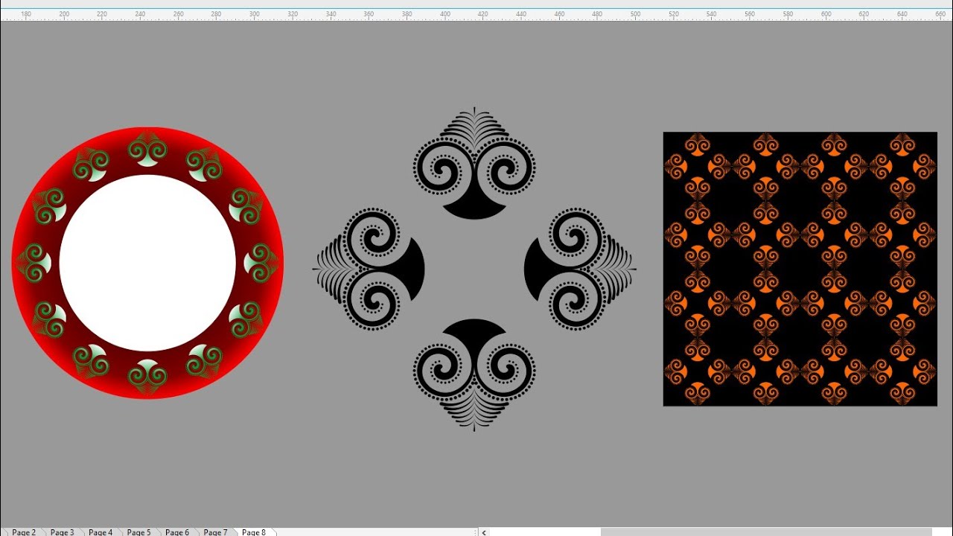Click the active Page 8 tab
The width and height of the screenshot is (953, 536).
coord(254,532)
